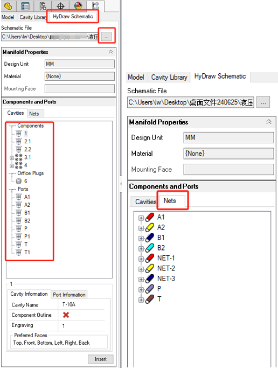The height and width of the screenshot is (369, 278).
Task: Click the lavender P net icon
Action: (150, 289)
